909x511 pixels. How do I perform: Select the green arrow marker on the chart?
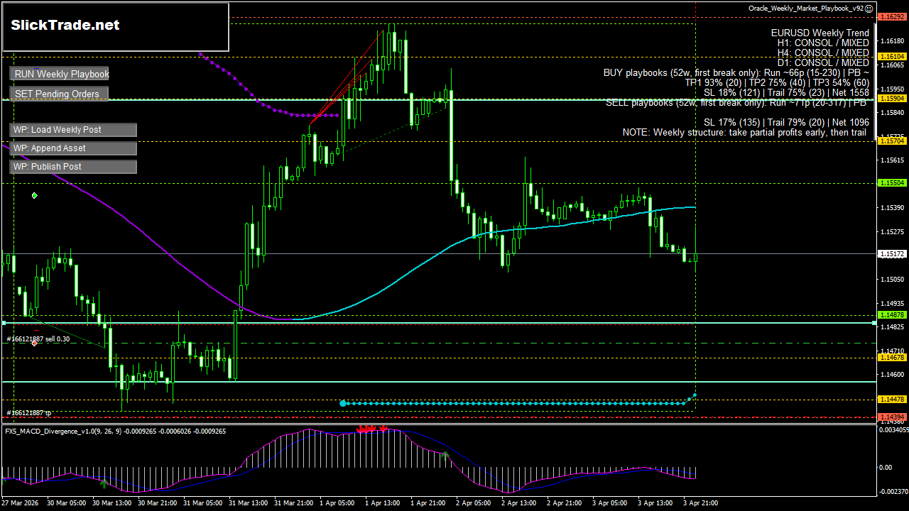tap(34, 195)
